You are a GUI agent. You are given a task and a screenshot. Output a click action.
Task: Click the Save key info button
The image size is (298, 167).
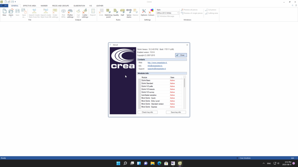176,112
